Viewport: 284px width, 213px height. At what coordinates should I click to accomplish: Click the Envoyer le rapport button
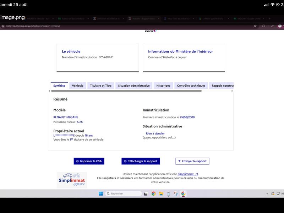pos(192,161)
